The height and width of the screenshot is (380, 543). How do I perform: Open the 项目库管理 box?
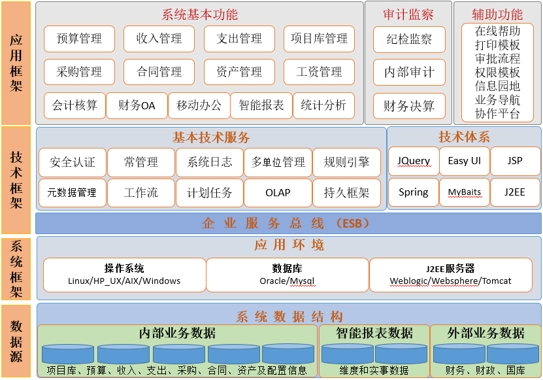(x=319, y=39)
